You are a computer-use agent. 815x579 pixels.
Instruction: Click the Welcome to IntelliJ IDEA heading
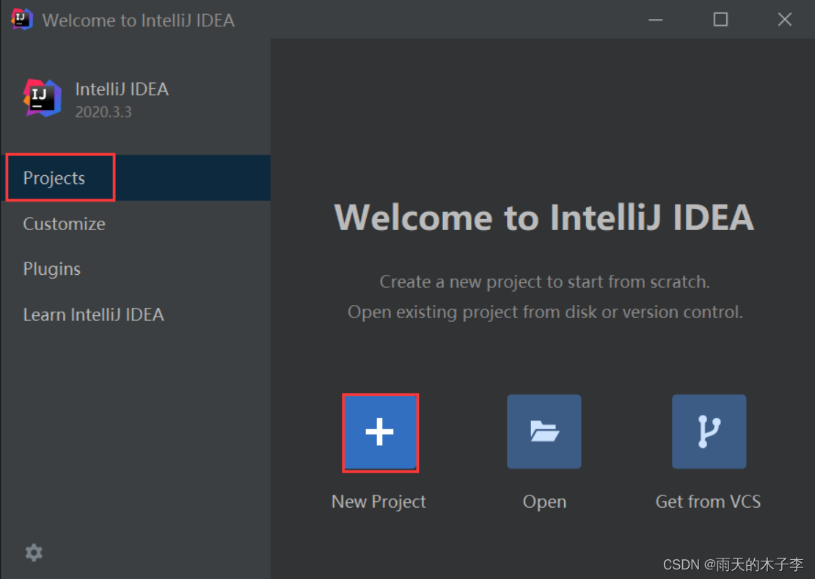(544, 217)
